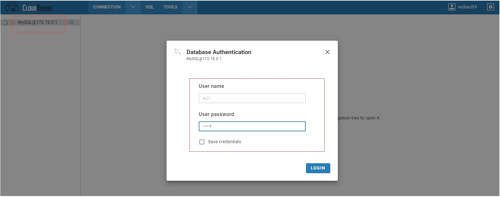Click the websoft9 user avatar icon

[452, 7]
